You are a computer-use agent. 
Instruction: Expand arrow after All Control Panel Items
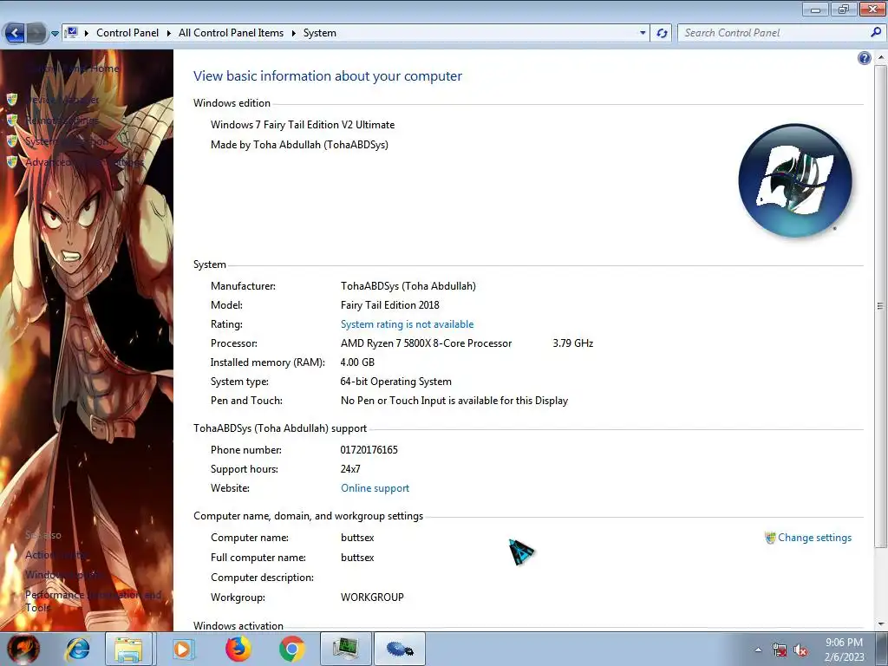coord(293,33)
